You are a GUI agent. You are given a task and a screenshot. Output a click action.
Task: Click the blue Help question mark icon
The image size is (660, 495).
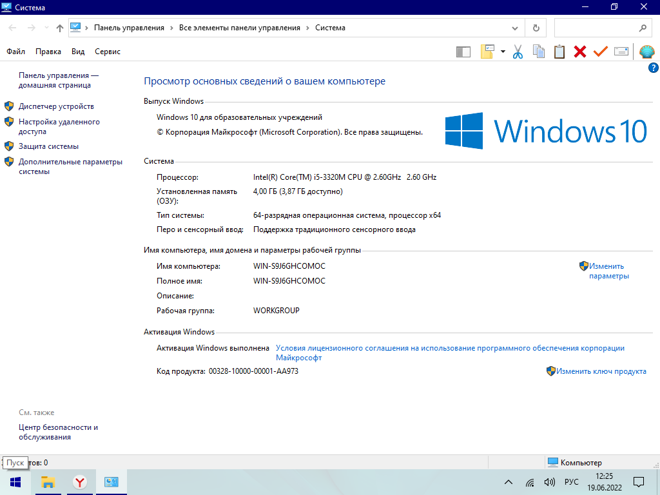point(653,68)
